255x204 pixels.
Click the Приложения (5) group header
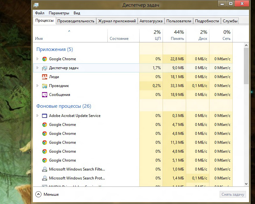pyautogui.click(x=55, y=49)
